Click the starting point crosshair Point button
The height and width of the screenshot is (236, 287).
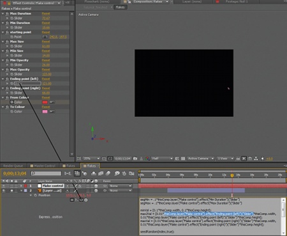click(45, 37)
